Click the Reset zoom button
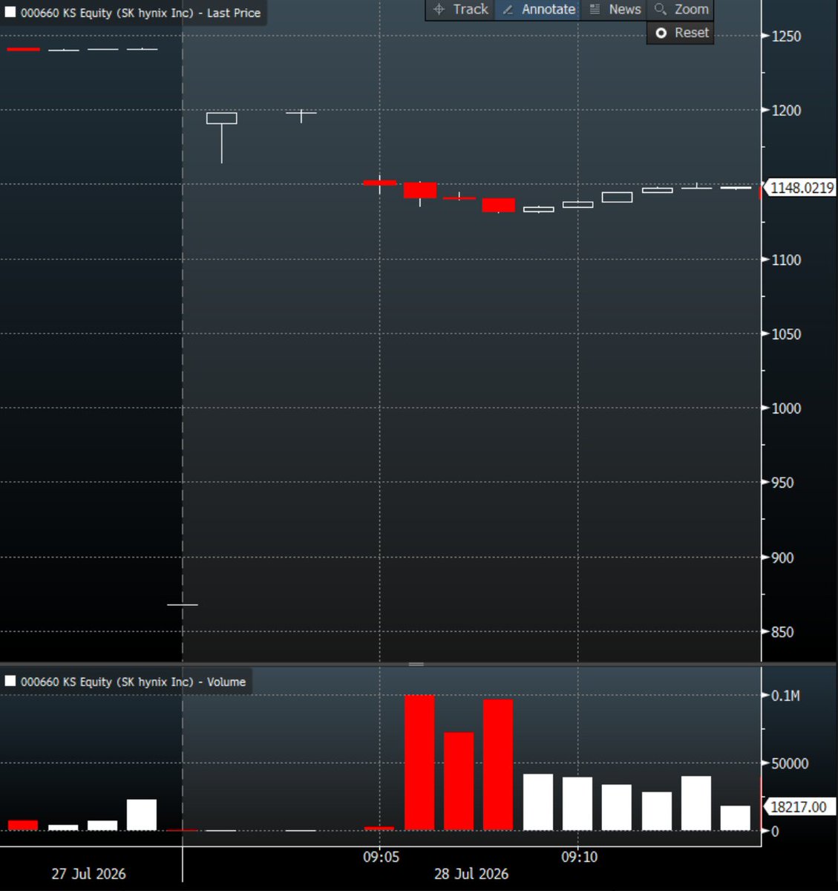Viewport: 838px width, 891px height. [681, 33]
